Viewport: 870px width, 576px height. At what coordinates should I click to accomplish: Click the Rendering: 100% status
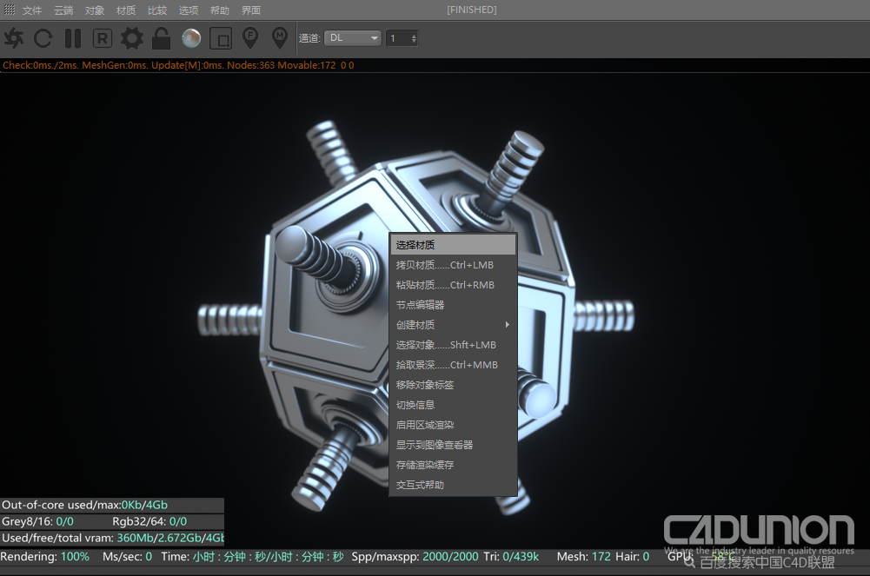45,557
